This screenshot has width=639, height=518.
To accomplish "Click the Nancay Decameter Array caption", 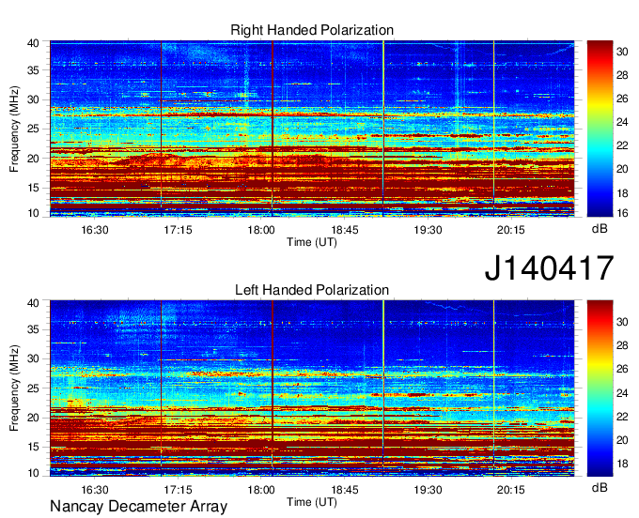I will point(138,507).
